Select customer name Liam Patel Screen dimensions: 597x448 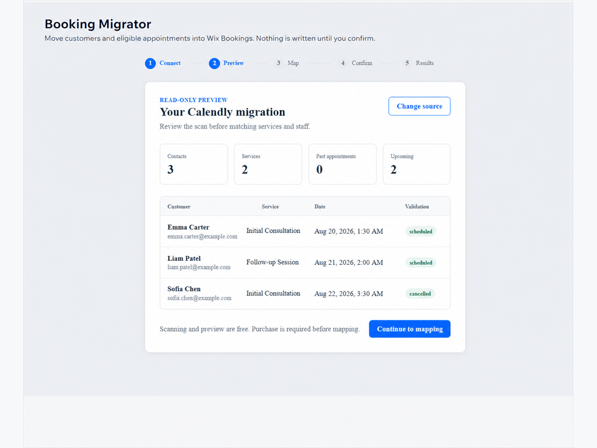pyautogui.click(x=184, y=258)
